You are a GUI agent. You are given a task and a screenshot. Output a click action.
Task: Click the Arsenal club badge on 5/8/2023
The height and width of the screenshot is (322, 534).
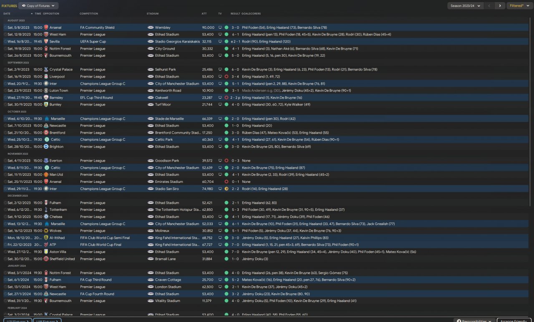(x=46, y=27)
